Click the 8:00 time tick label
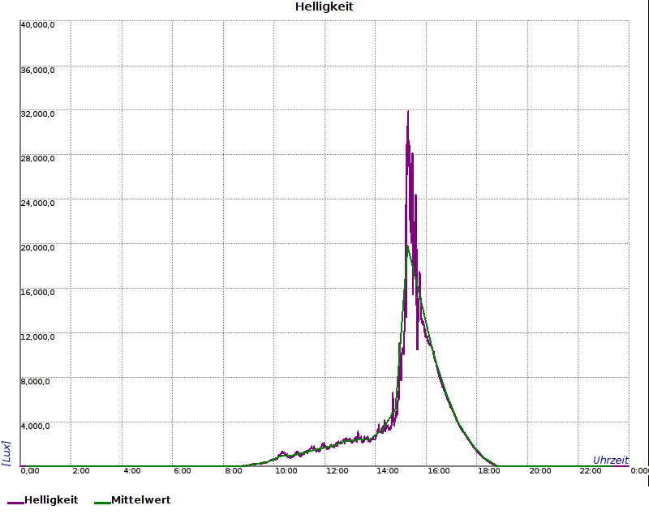Viewport: 649px width, 527px height. (234, 471)
